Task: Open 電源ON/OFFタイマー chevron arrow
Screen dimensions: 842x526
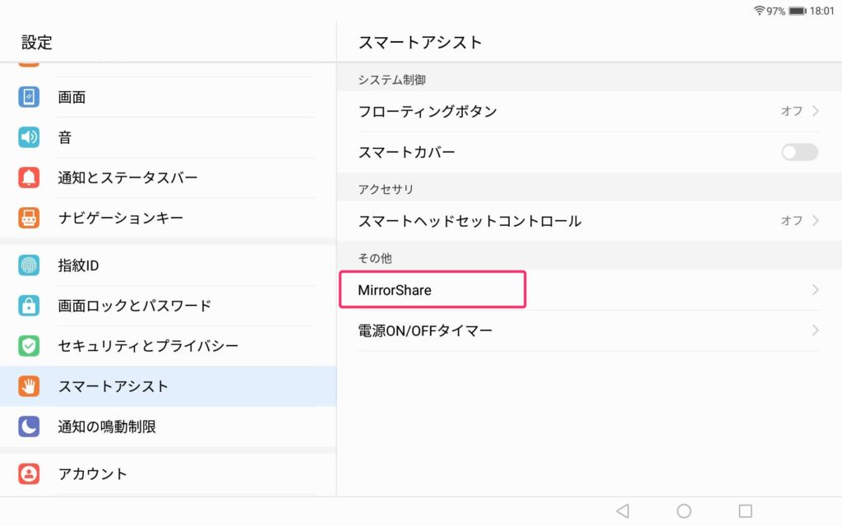Action: pyautogui.click(x=815, y=330)
